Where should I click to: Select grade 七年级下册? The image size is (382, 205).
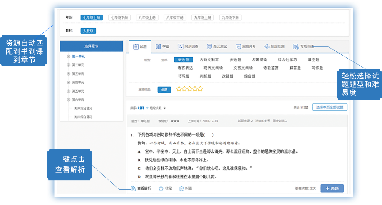(x=119, y=17)
